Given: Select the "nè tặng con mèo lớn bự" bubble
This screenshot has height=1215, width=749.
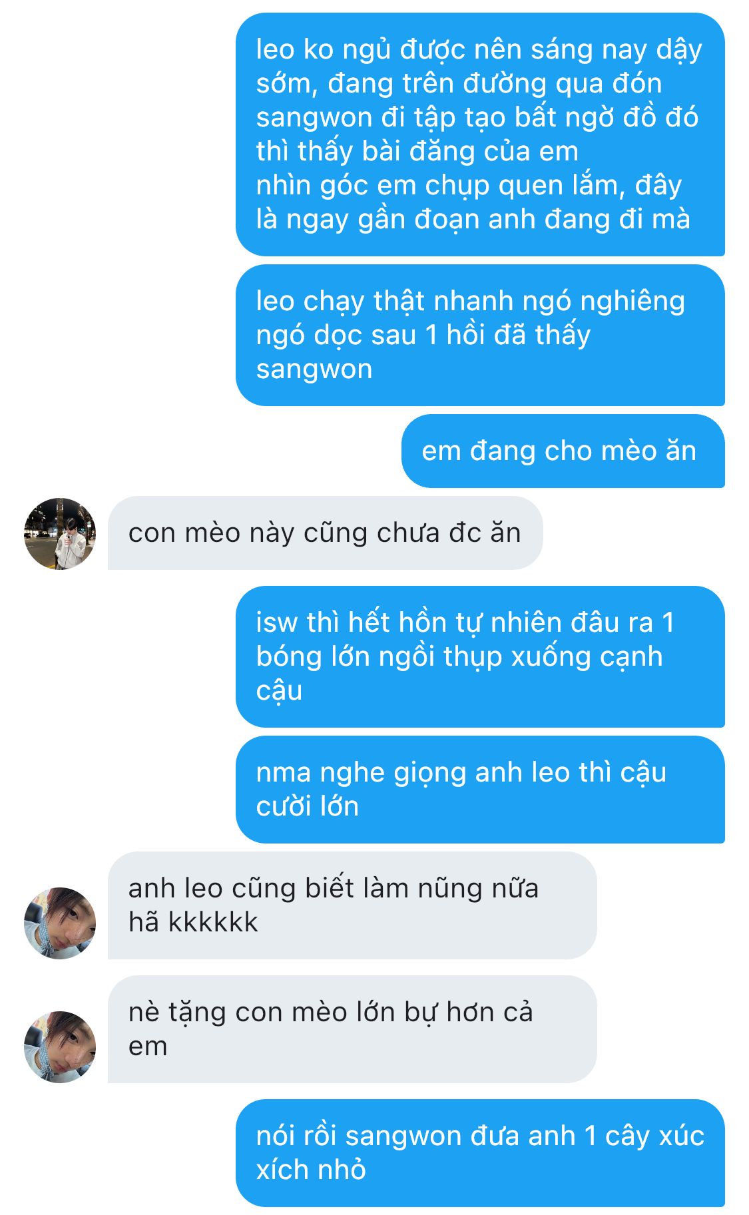Looking at the screenshot, I should 352,1029.
